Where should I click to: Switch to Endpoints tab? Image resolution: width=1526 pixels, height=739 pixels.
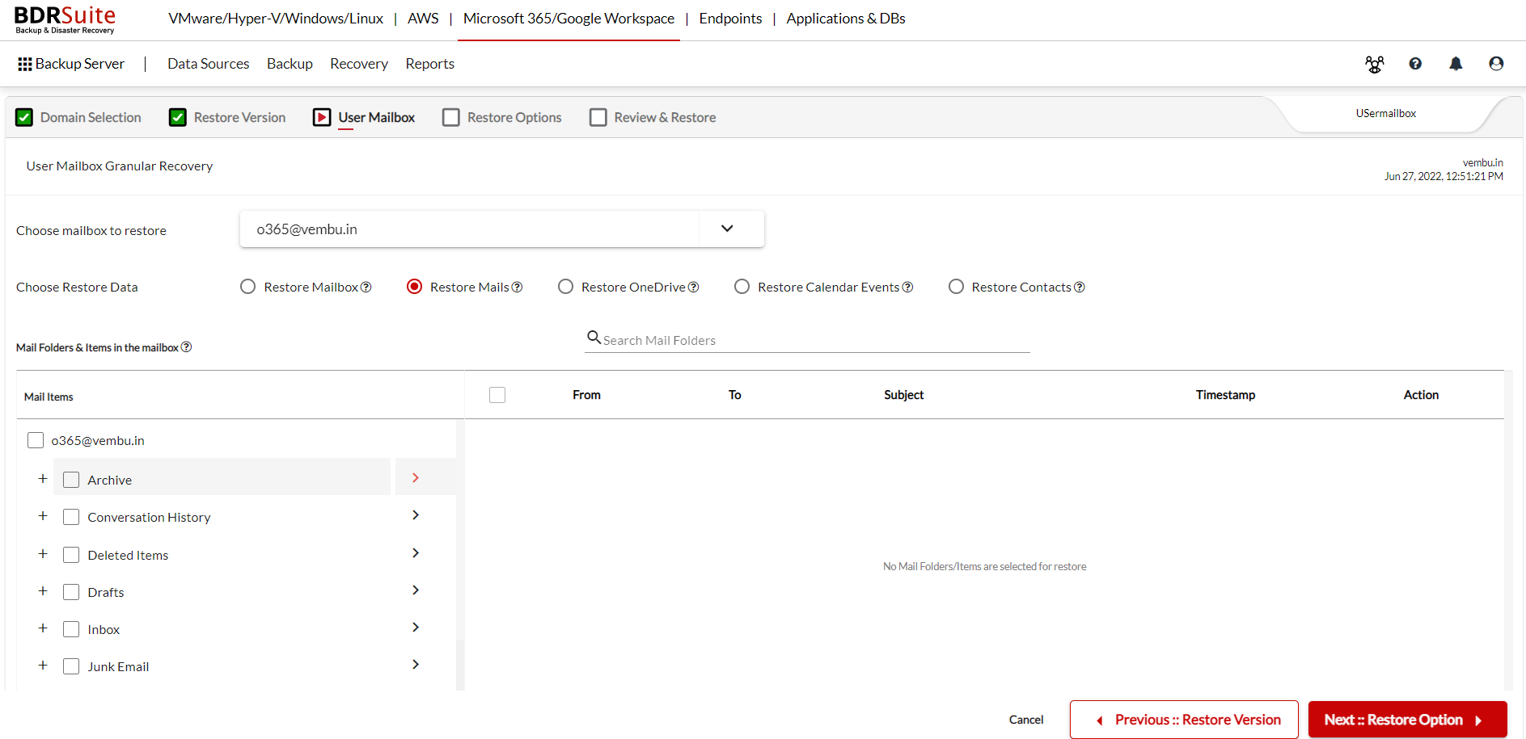pos(730,19)
